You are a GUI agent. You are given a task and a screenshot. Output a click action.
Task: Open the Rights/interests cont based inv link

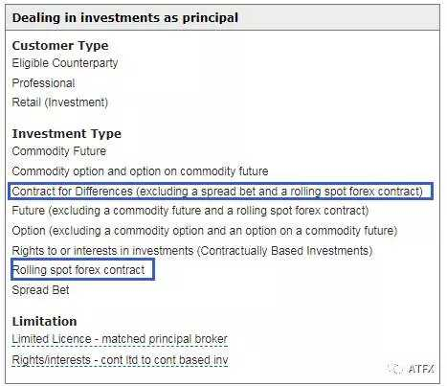tap(120, 360)
